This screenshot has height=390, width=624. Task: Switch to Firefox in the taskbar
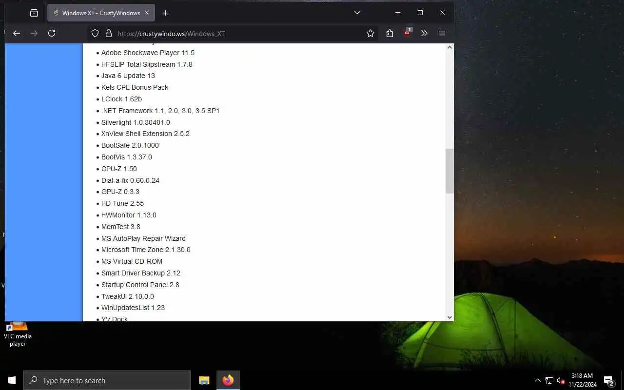click(x=228, y=380)
